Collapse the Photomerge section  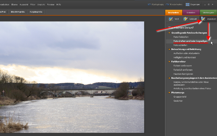click(169, 93)
